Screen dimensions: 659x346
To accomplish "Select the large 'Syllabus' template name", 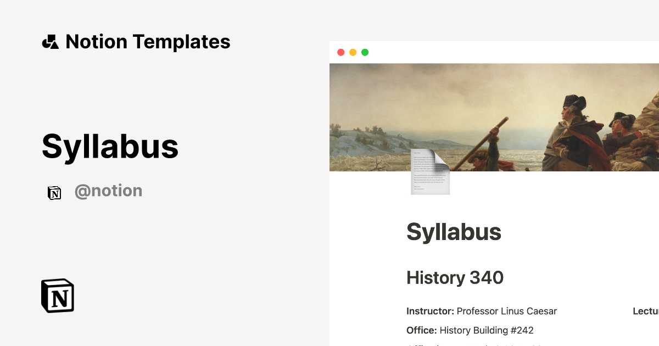I will click(109, 146).
